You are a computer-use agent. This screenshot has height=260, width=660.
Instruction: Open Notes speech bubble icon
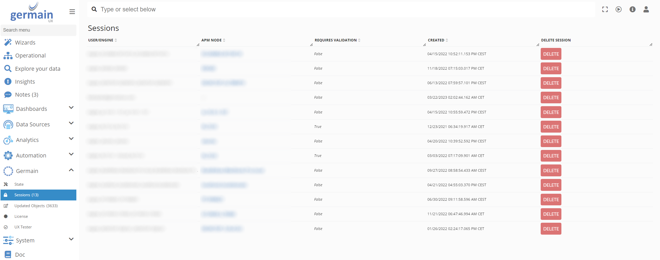tap(8, 95)
